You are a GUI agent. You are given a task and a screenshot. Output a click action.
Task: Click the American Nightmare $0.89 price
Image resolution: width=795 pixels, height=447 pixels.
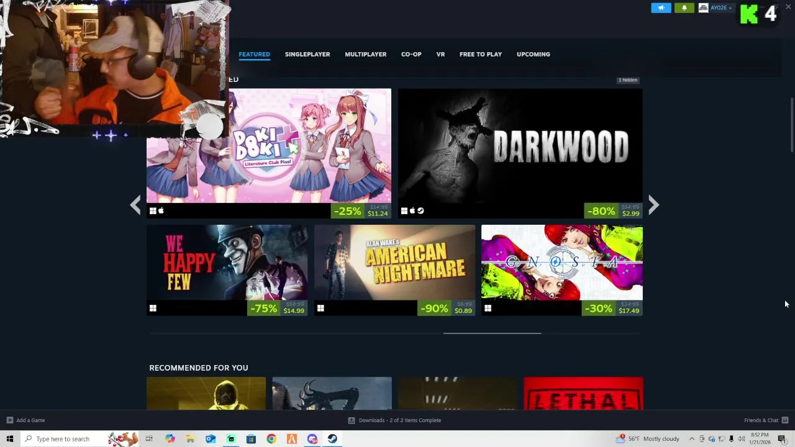click(x=463, y=311)
